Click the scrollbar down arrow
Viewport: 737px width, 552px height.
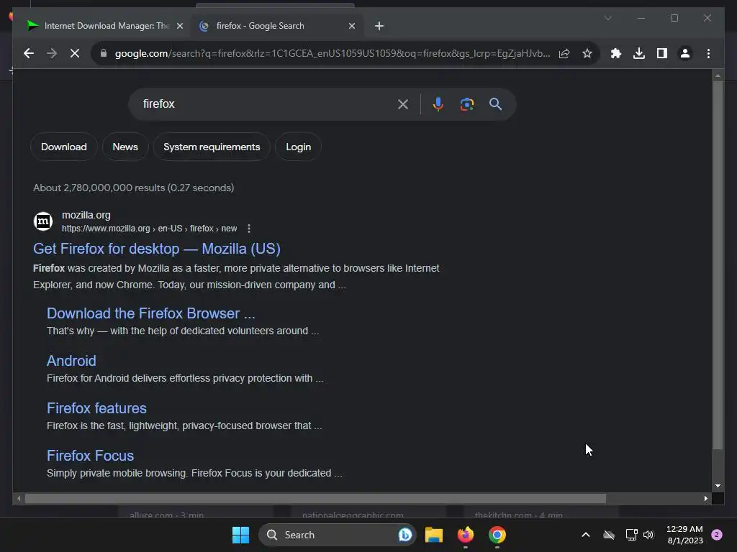[x=718, y=487]
